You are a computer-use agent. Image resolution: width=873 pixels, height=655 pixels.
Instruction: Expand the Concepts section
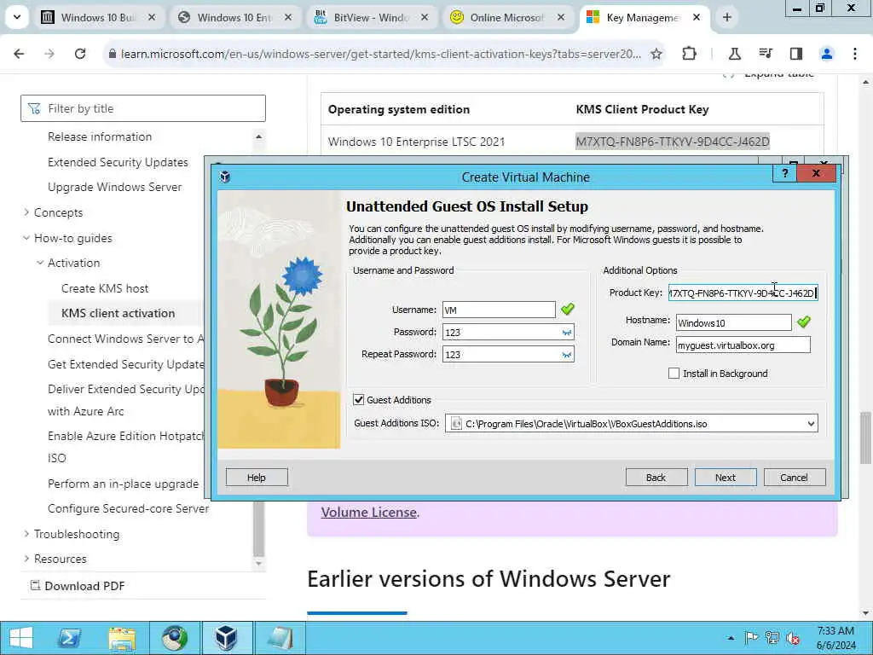(58, 212)
